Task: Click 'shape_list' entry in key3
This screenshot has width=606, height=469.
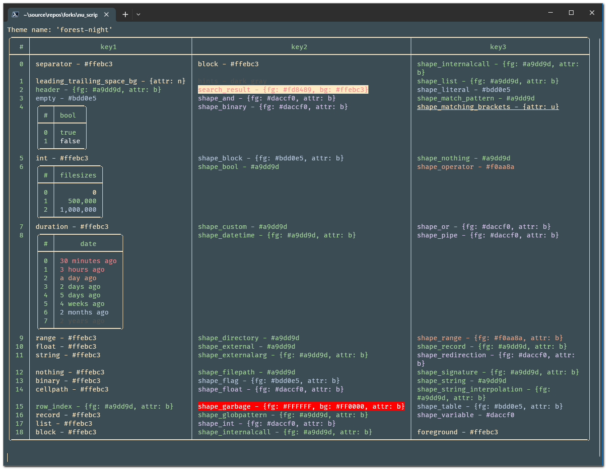Action: pos(488,81)
